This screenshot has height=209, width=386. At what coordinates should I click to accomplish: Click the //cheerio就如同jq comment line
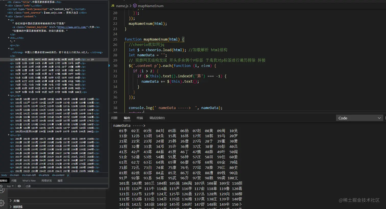click(x=147, y=44)
